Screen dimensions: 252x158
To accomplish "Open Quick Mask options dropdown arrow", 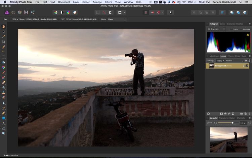I will (x=124, y=12).
